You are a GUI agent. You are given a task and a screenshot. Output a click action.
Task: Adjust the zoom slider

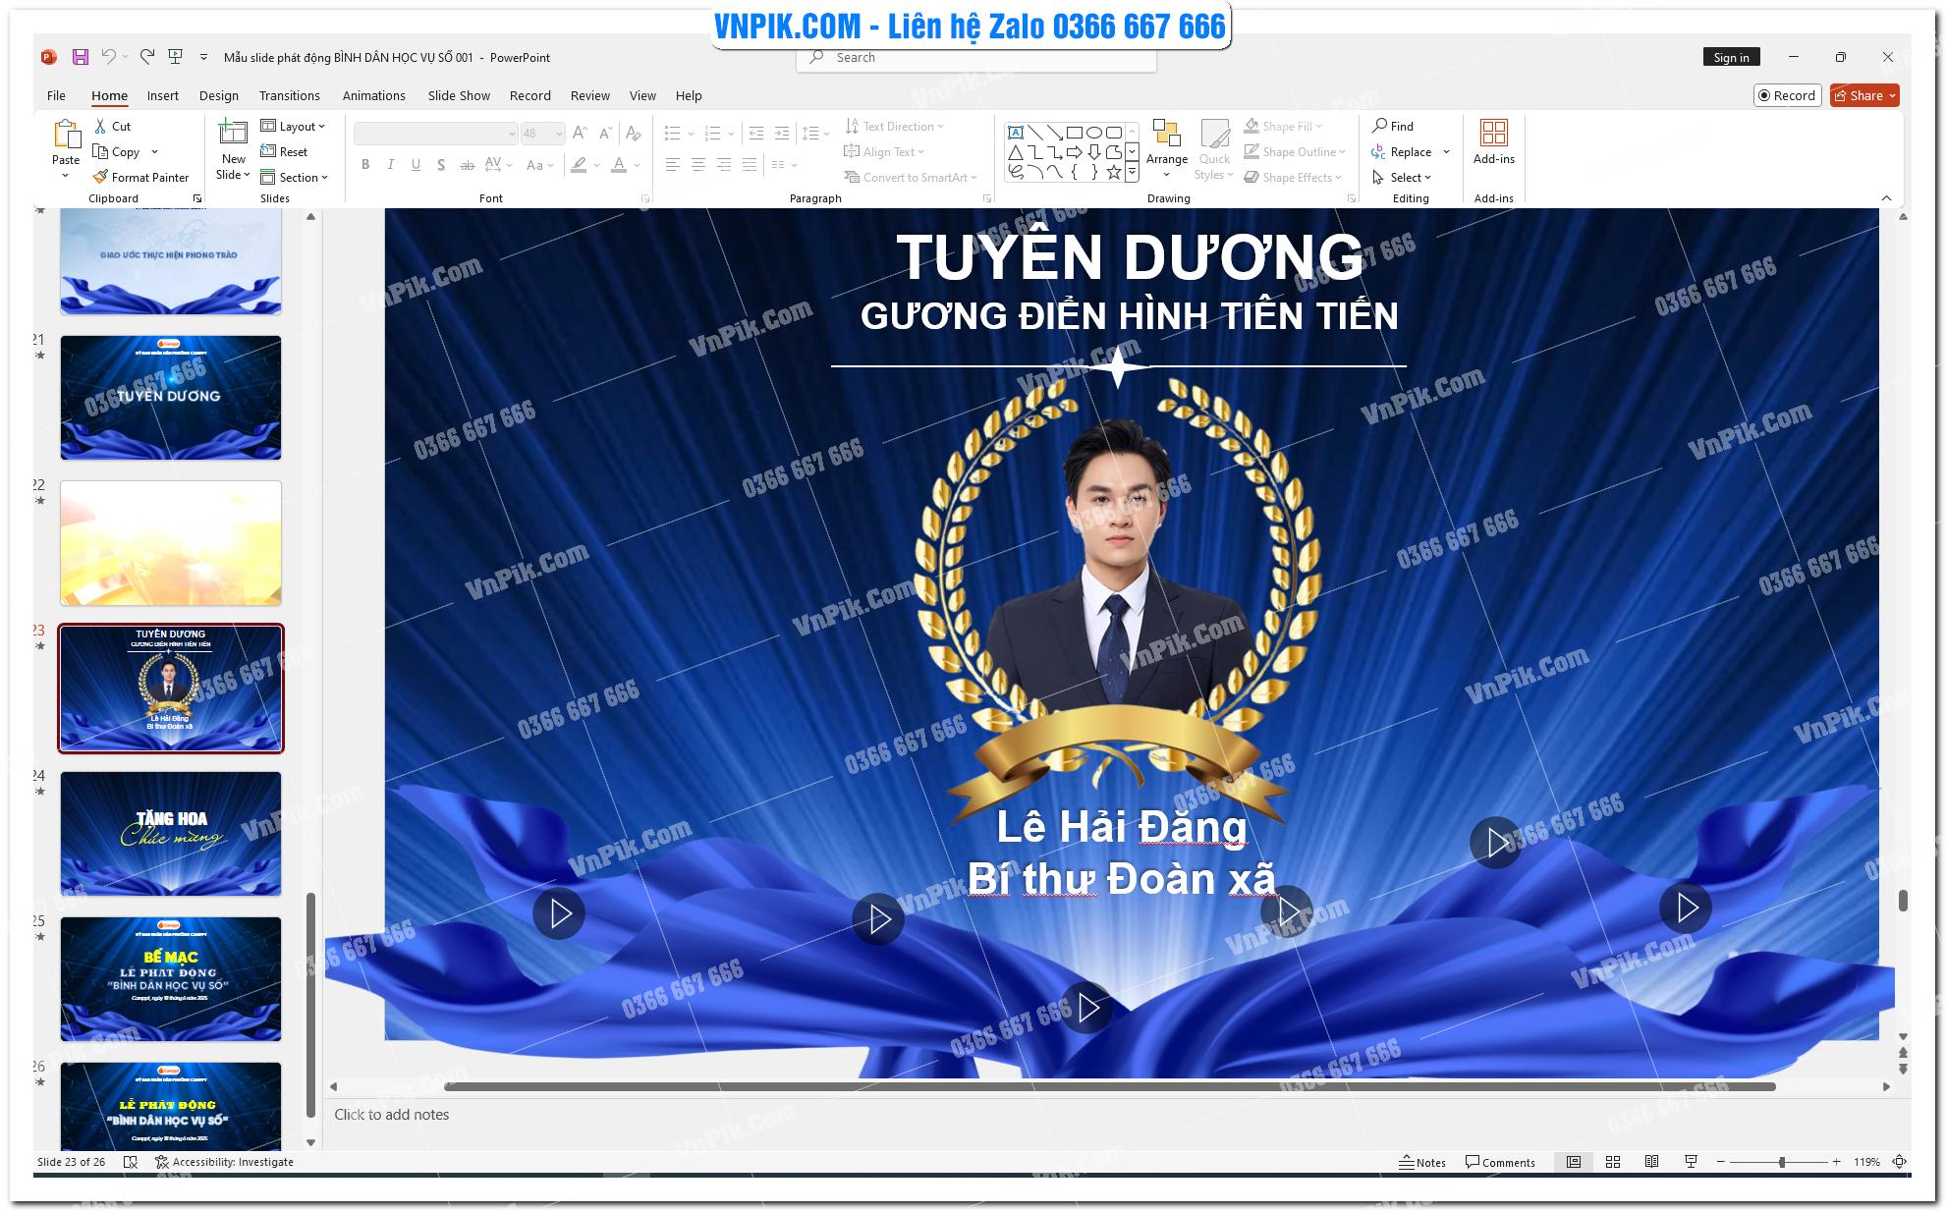1781,1162
